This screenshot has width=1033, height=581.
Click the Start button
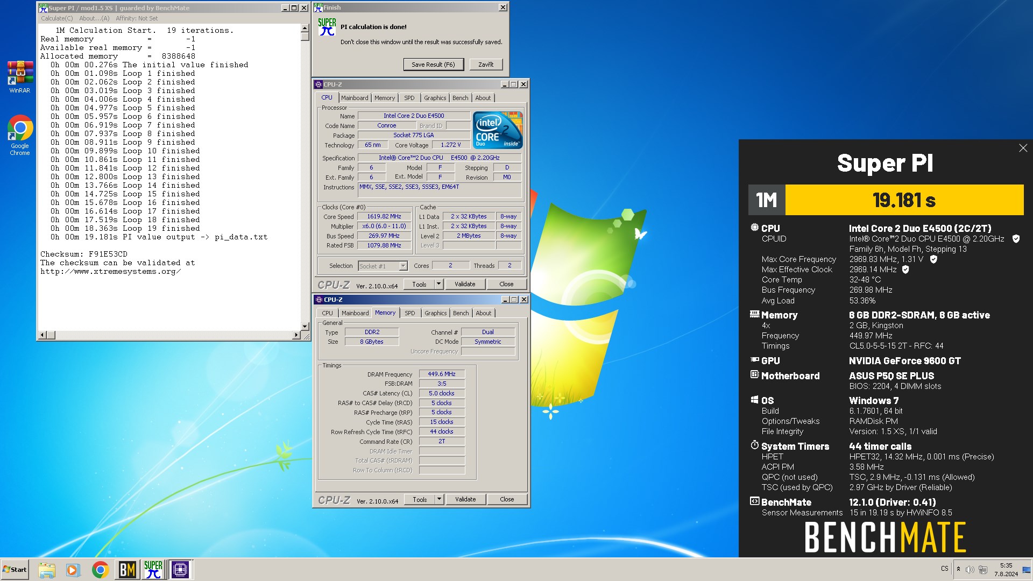[x=15, y=570]
